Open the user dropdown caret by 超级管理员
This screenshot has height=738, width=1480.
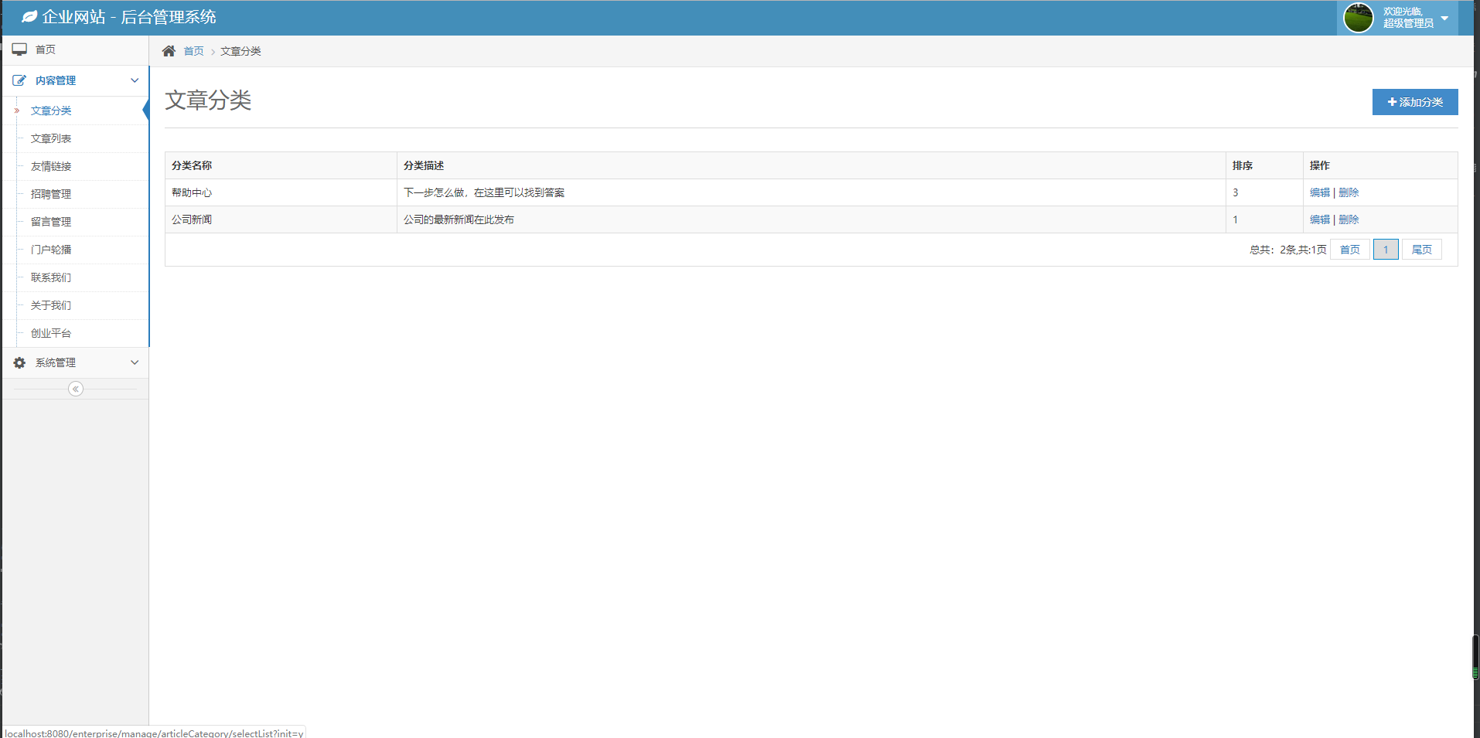coord(1444,18)
